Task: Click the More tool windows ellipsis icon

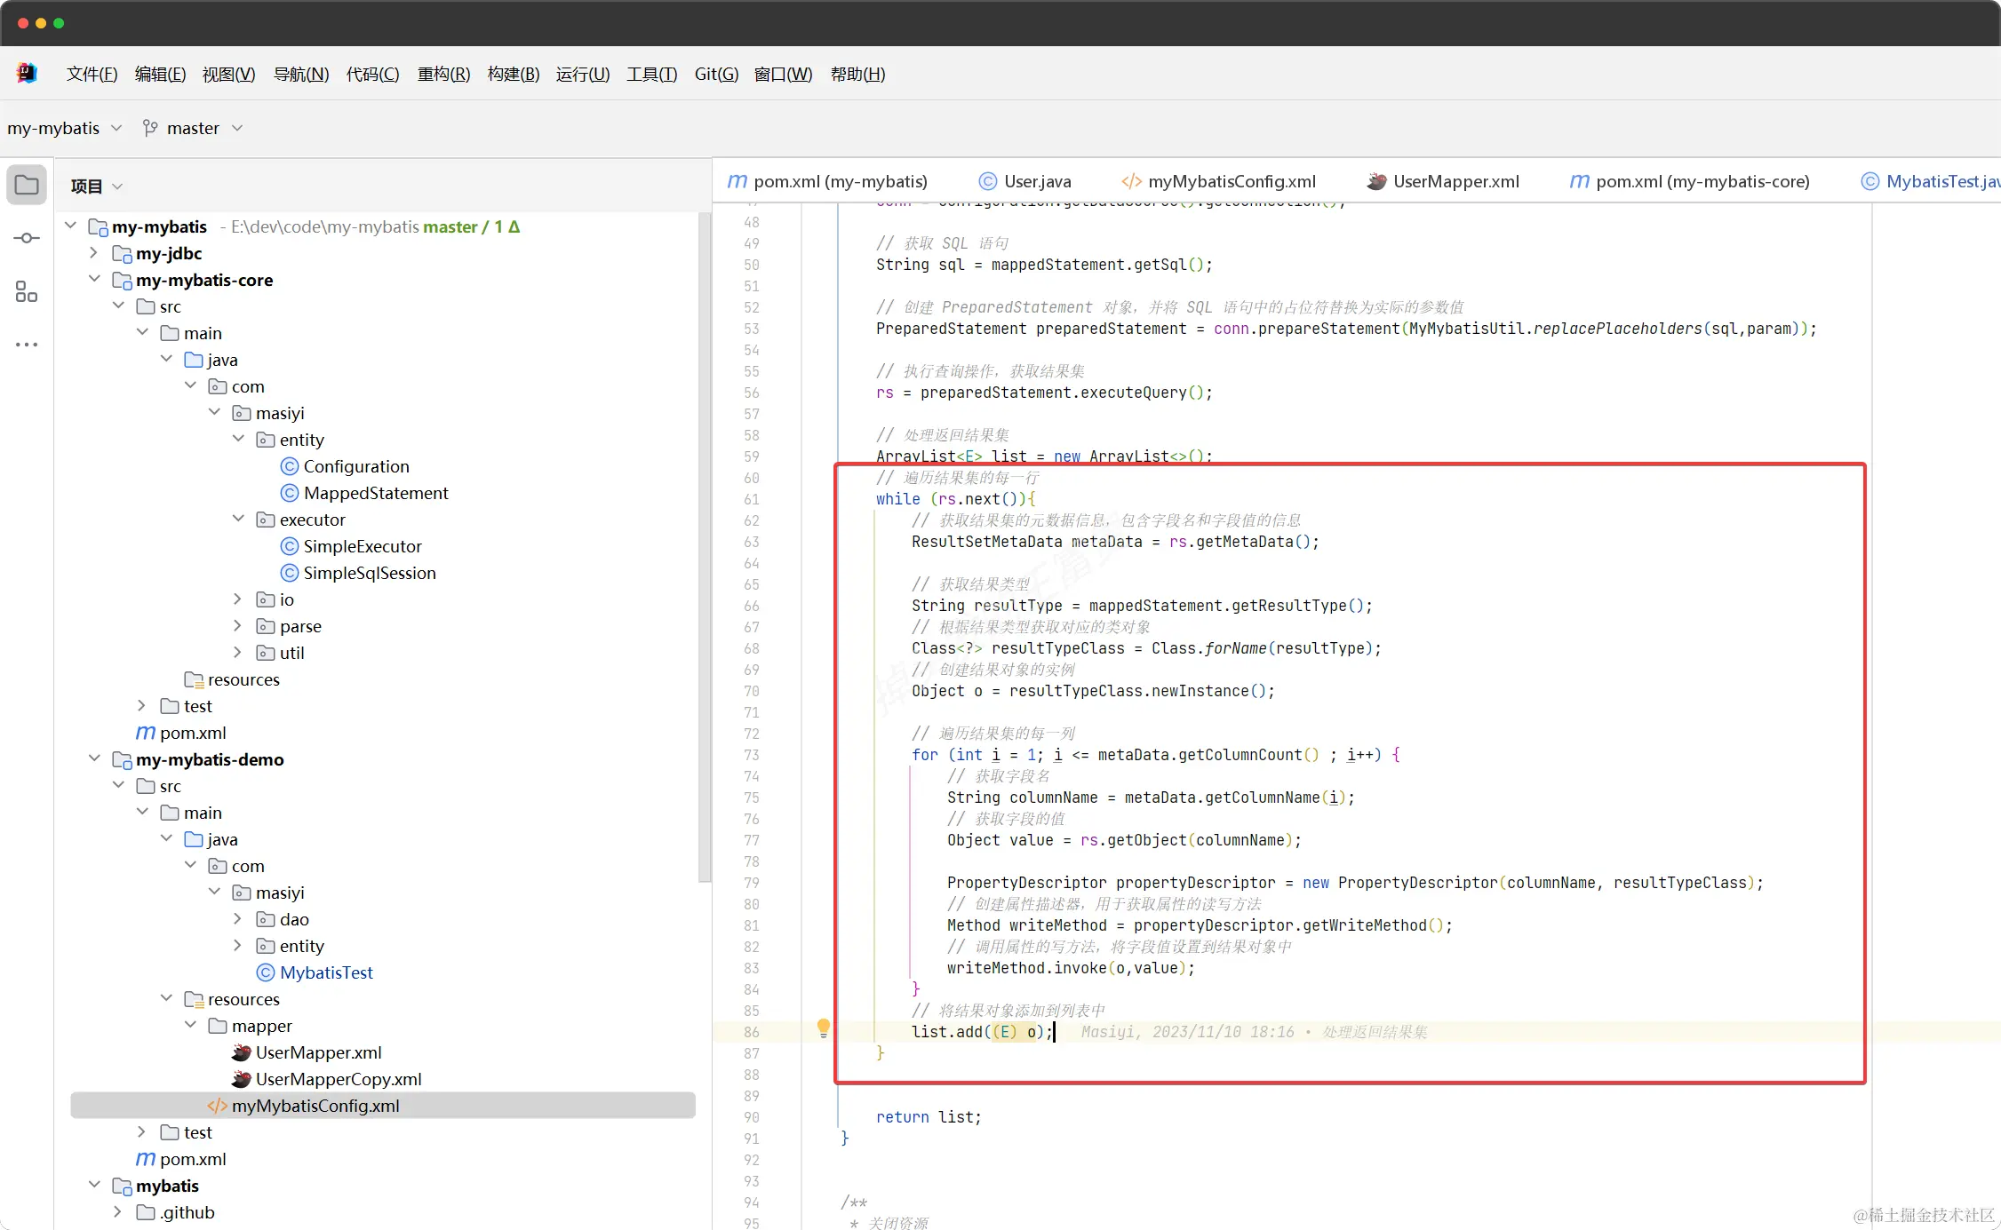Action: tap(27, 345)
